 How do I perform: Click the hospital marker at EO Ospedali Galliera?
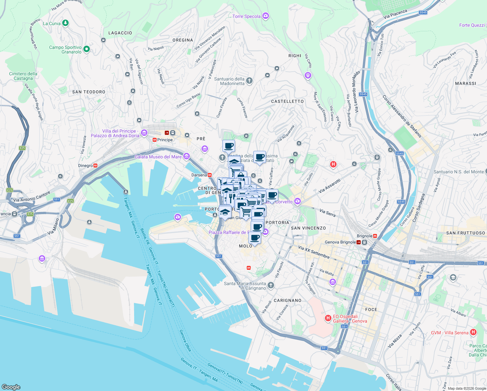pyautogui.click(x=327, y=318)
